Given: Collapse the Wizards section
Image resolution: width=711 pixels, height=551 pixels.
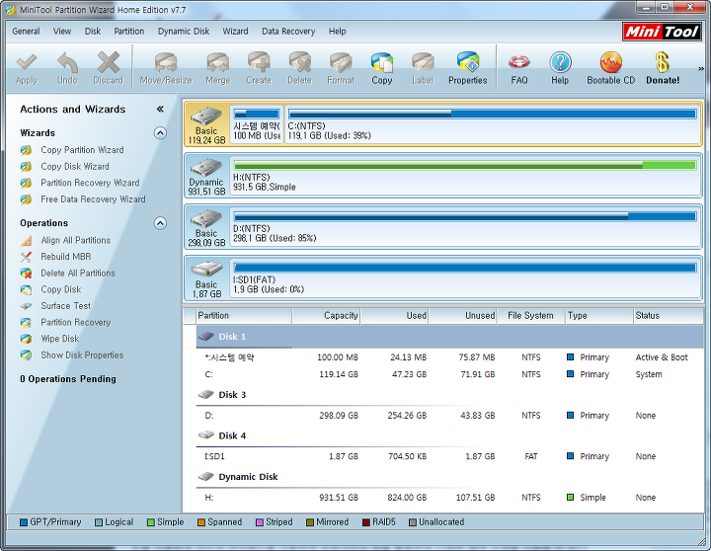Looking at the screenshot, I should (x=160, y=133).
